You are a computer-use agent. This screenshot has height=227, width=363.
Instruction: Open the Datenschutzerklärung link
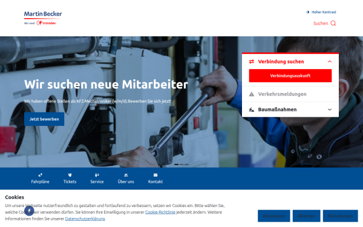pyautogui.click(x=85, y=219)
